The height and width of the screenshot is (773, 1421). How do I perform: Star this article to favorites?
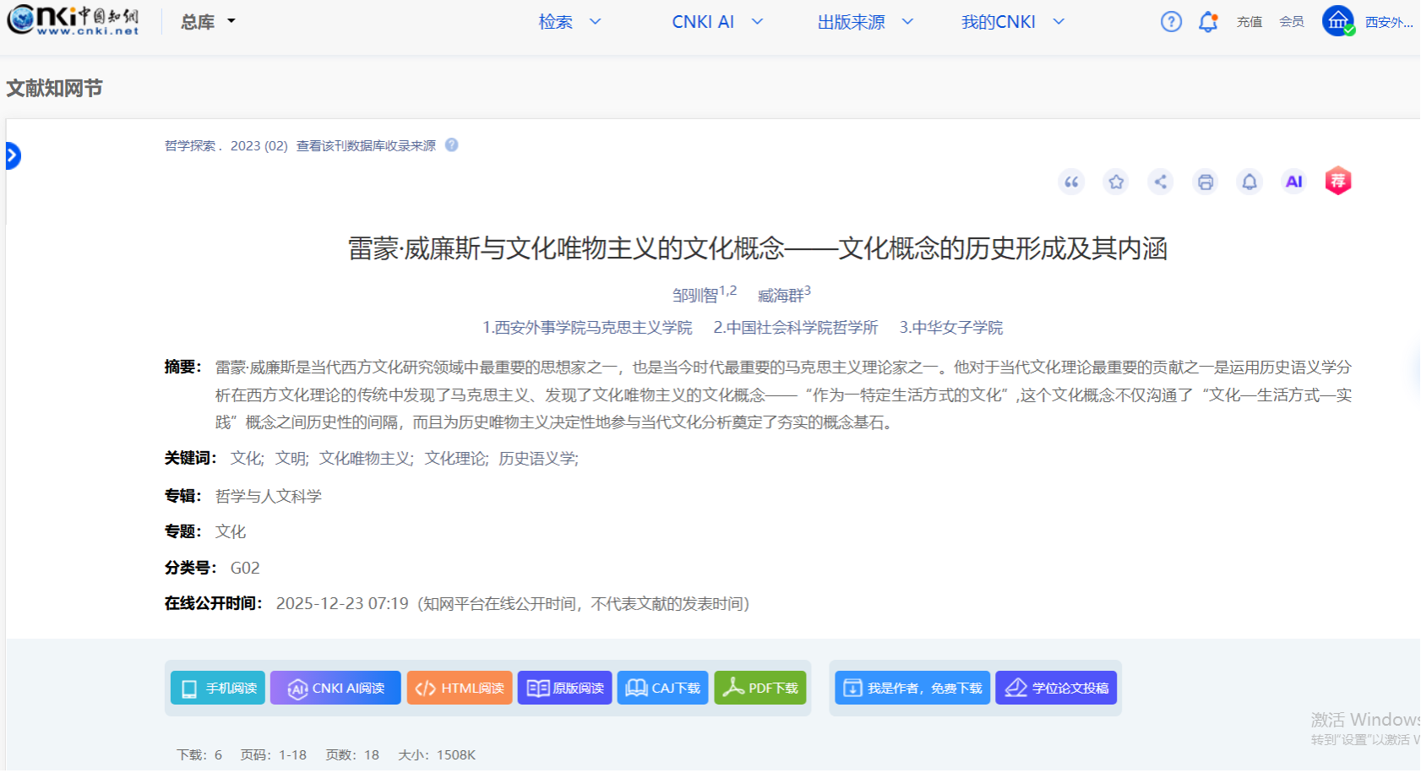pos(1115,182)
